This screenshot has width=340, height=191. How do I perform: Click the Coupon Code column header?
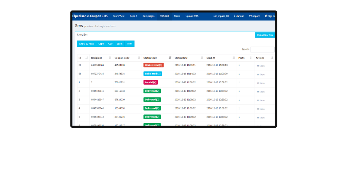click(122, 58)
